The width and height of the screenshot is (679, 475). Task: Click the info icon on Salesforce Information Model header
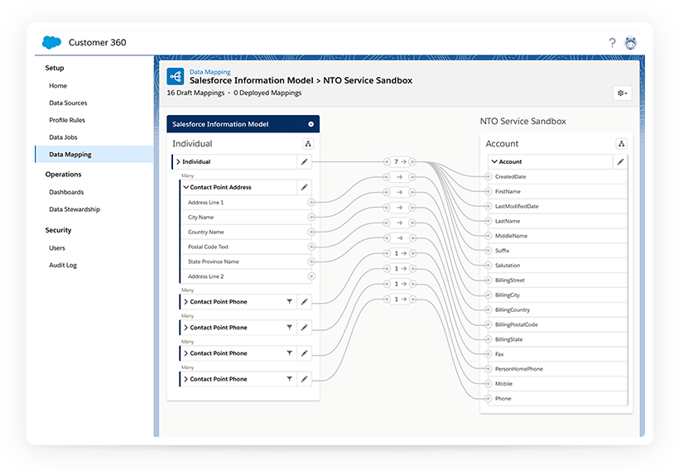click(311, 124)
